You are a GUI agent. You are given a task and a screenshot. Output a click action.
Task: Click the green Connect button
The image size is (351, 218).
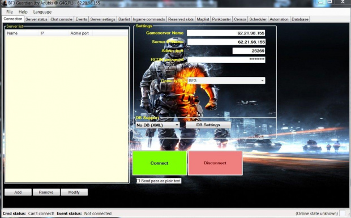pyautogui.click(x=160, y=163)
